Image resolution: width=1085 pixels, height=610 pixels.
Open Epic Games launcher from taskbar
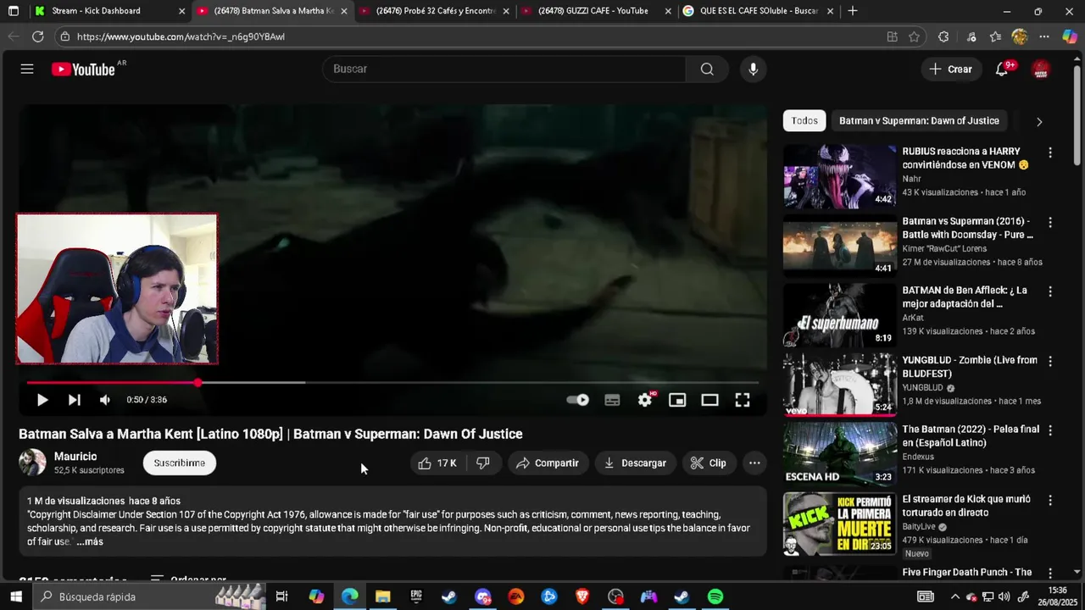416,596
